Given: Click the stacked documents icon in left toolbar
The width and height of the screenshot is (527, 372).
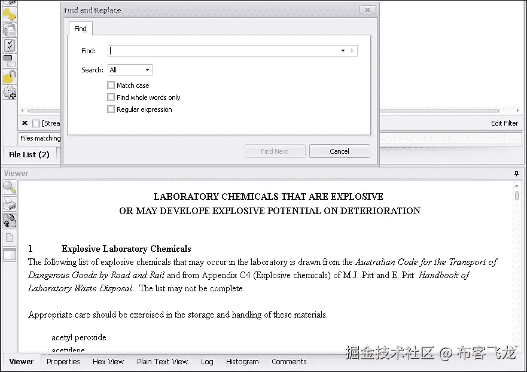Looking at the screenshot, I should (10, 31).
